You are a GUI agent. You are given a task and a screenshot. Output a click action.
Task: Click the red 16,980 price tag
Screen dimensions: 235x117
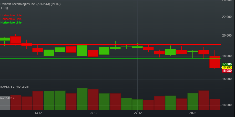coord(227,71)
